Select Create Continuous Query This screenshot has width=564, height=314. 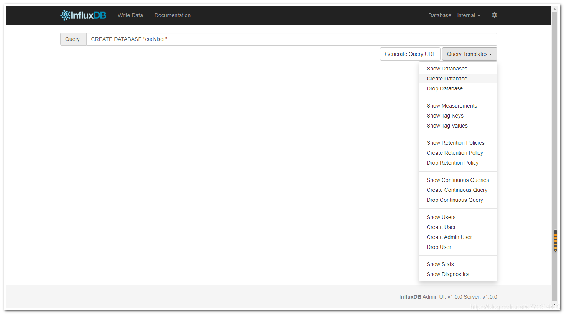click(458, 190)
